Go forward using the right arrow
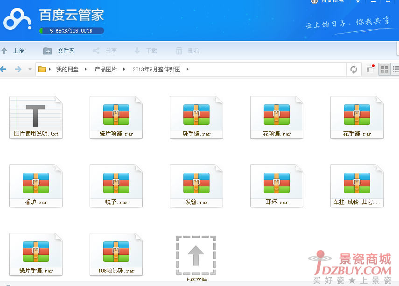The image size is (399, 286). [18, 69]
